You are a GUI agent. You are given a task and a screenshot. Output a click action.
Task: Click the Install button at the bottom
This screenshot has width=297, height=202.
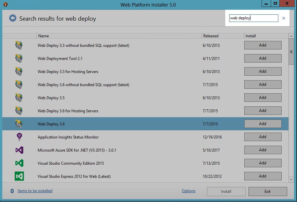pos(226,192)
